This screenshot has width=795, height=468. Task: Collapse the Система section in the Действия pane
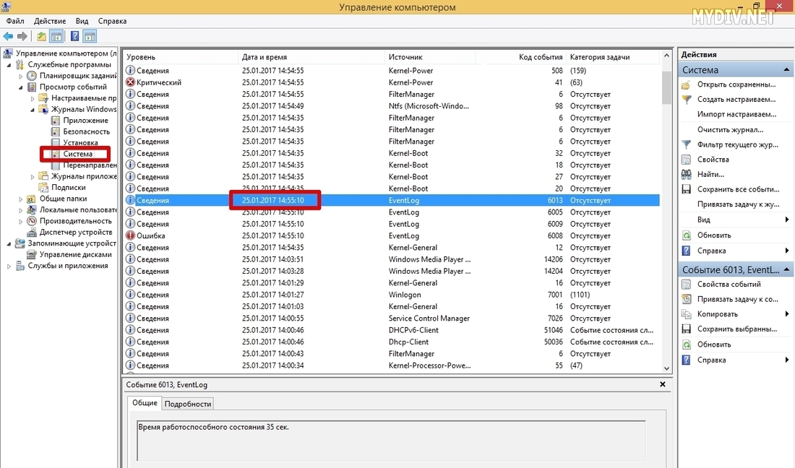click(786, 70)
